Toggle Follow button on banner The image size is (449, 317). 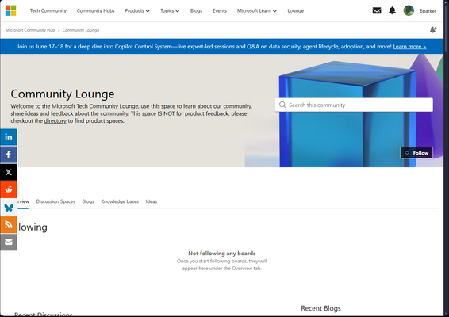pos(416,153)
